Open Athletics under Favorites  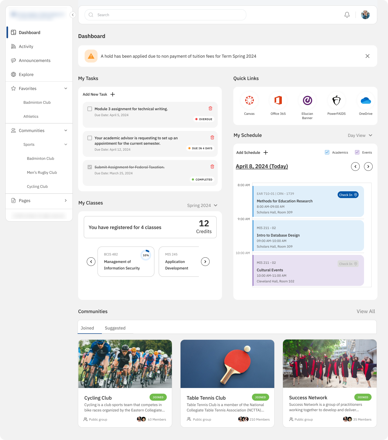pos(31,116)
